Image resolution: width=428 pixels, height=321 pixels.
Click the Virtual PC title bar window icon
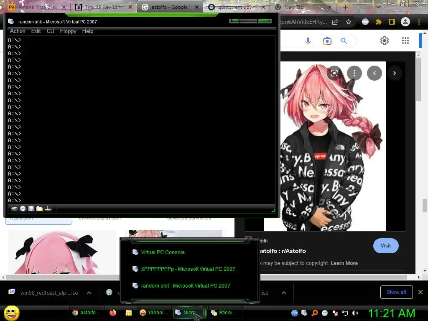pos(11,22)
